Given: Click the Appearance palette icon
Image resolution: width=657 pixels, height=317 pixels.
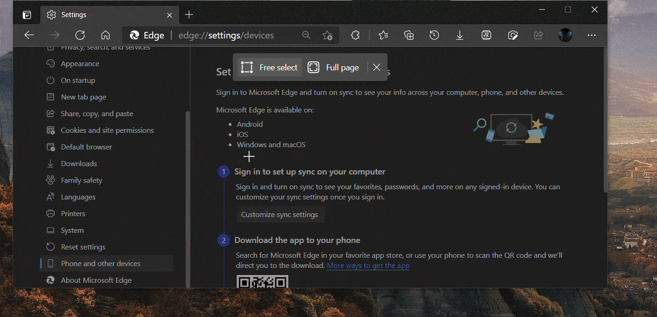Looking at the screenshot, I should point(51,64).
